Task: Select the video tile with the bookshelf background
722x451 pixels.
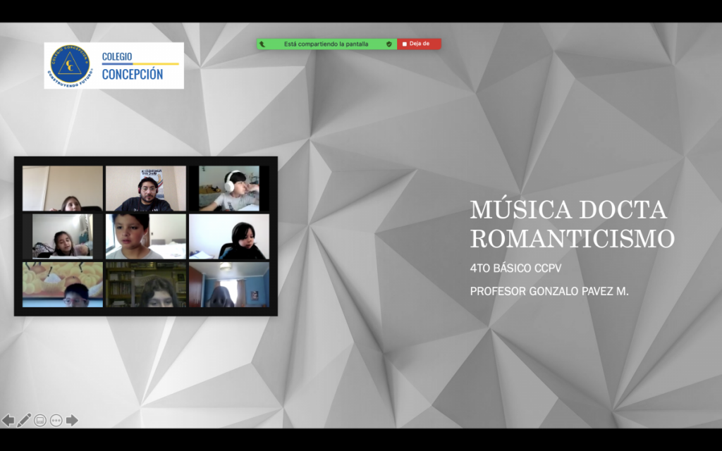Action: [146, 285]
